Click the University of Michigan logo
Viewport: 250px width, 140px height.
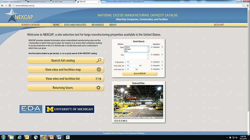70,109
